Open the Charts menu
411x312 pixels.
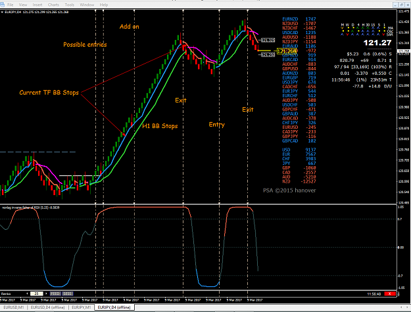[53, 5]
